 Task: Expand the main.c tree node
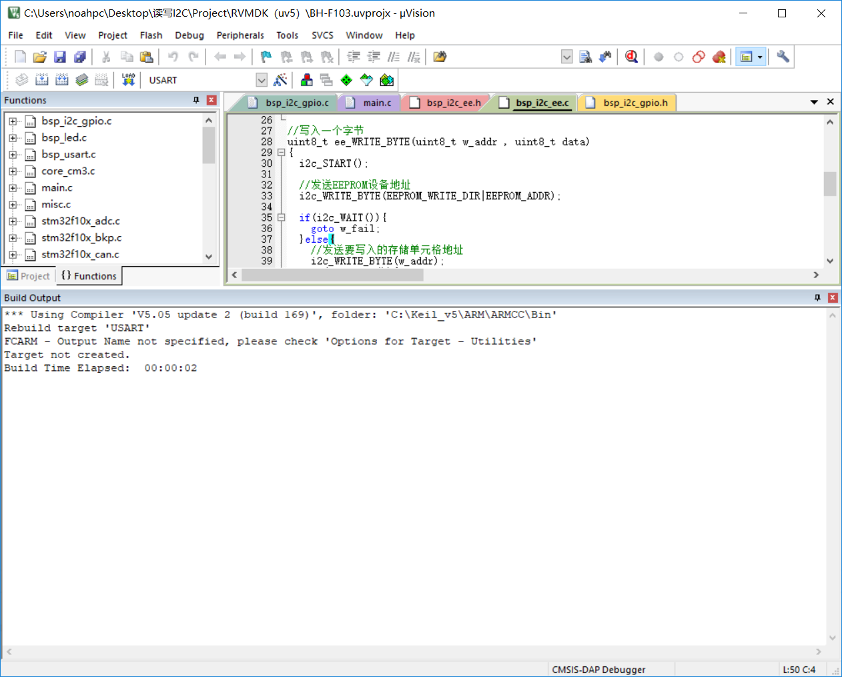coord(13,188)
